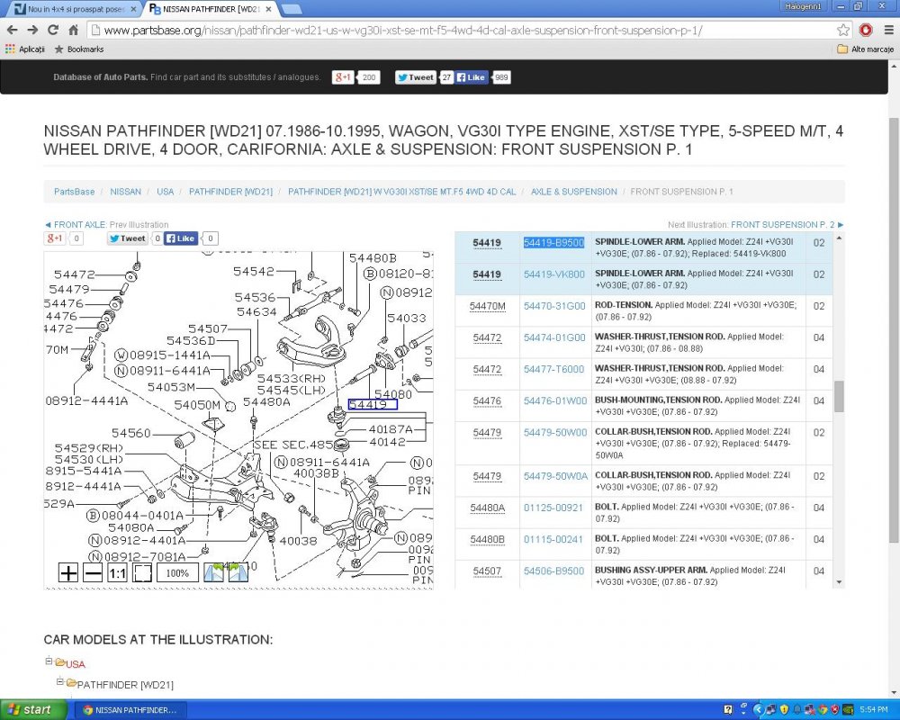
Task: Open the Bookmarks folder in the bookmarks bar
Action: coord(79,49)
